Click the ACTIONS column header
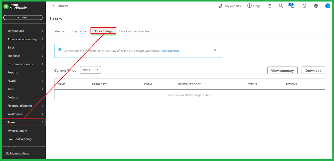Screen dimensions: 334x161 pyautogui.click(x=291, y=84)
